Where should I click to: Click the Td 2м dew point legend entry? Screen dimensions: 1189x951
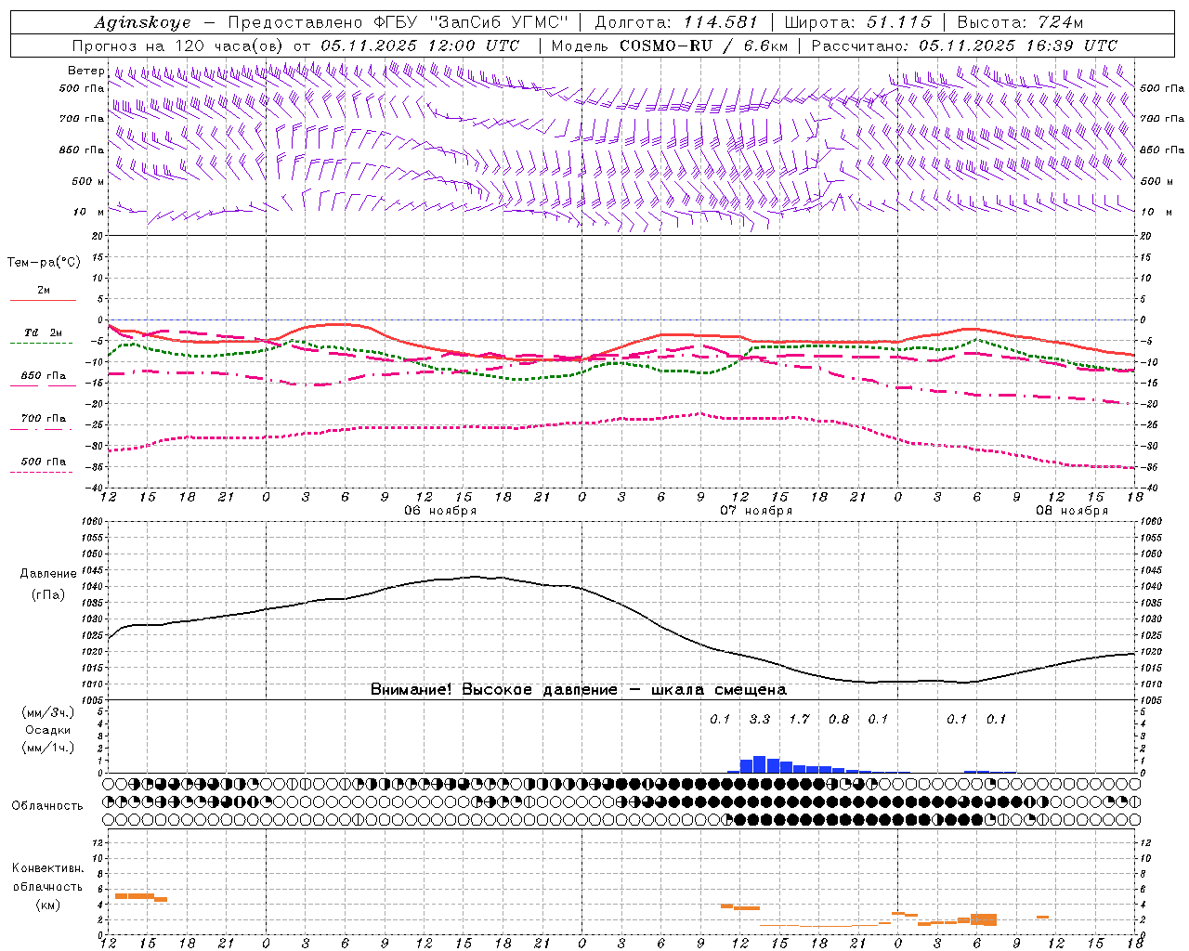(43, 332)
